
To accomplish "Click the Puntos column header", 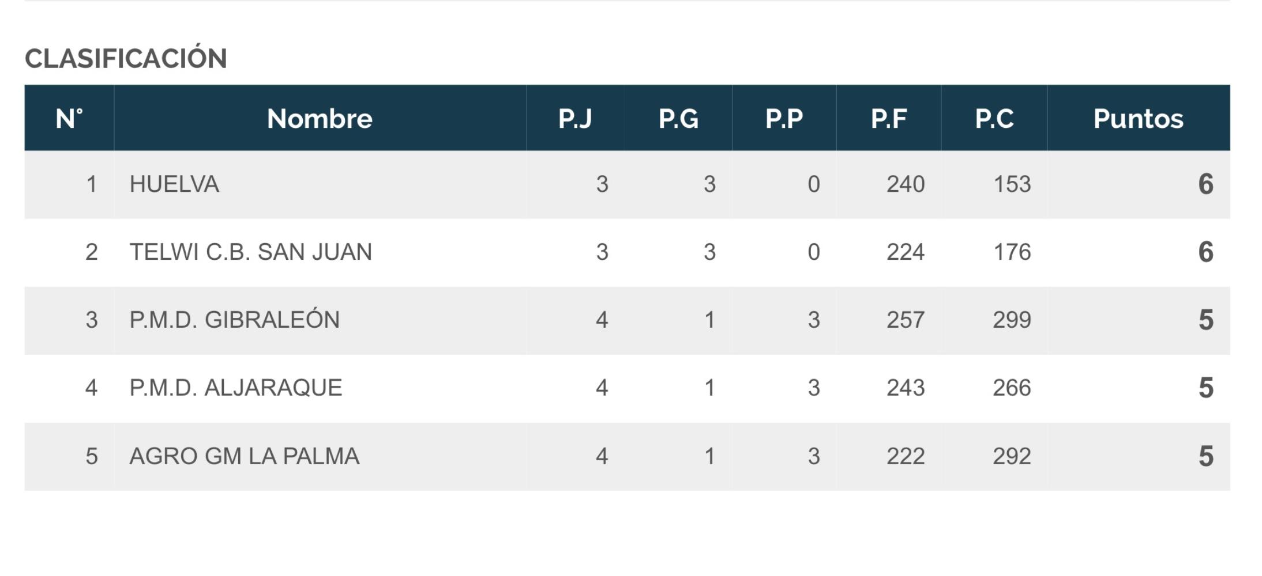I will point(1138,119).
